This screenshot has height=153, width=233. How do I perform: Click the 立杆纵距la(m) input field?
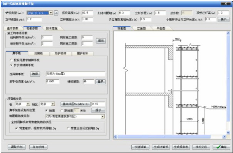click(34, 20)
